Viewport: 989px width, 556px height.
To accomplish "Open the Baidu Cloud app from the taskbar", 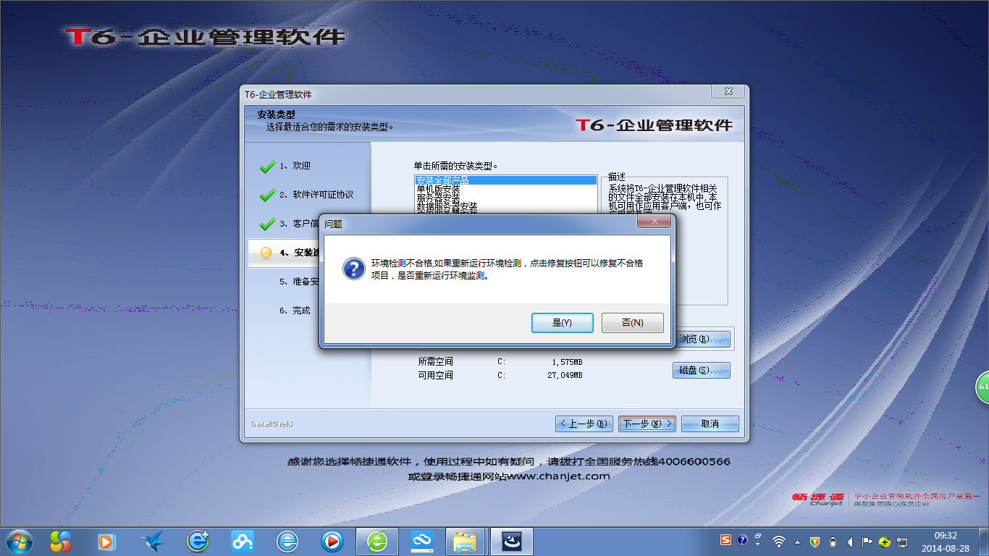I will point(423,541).
